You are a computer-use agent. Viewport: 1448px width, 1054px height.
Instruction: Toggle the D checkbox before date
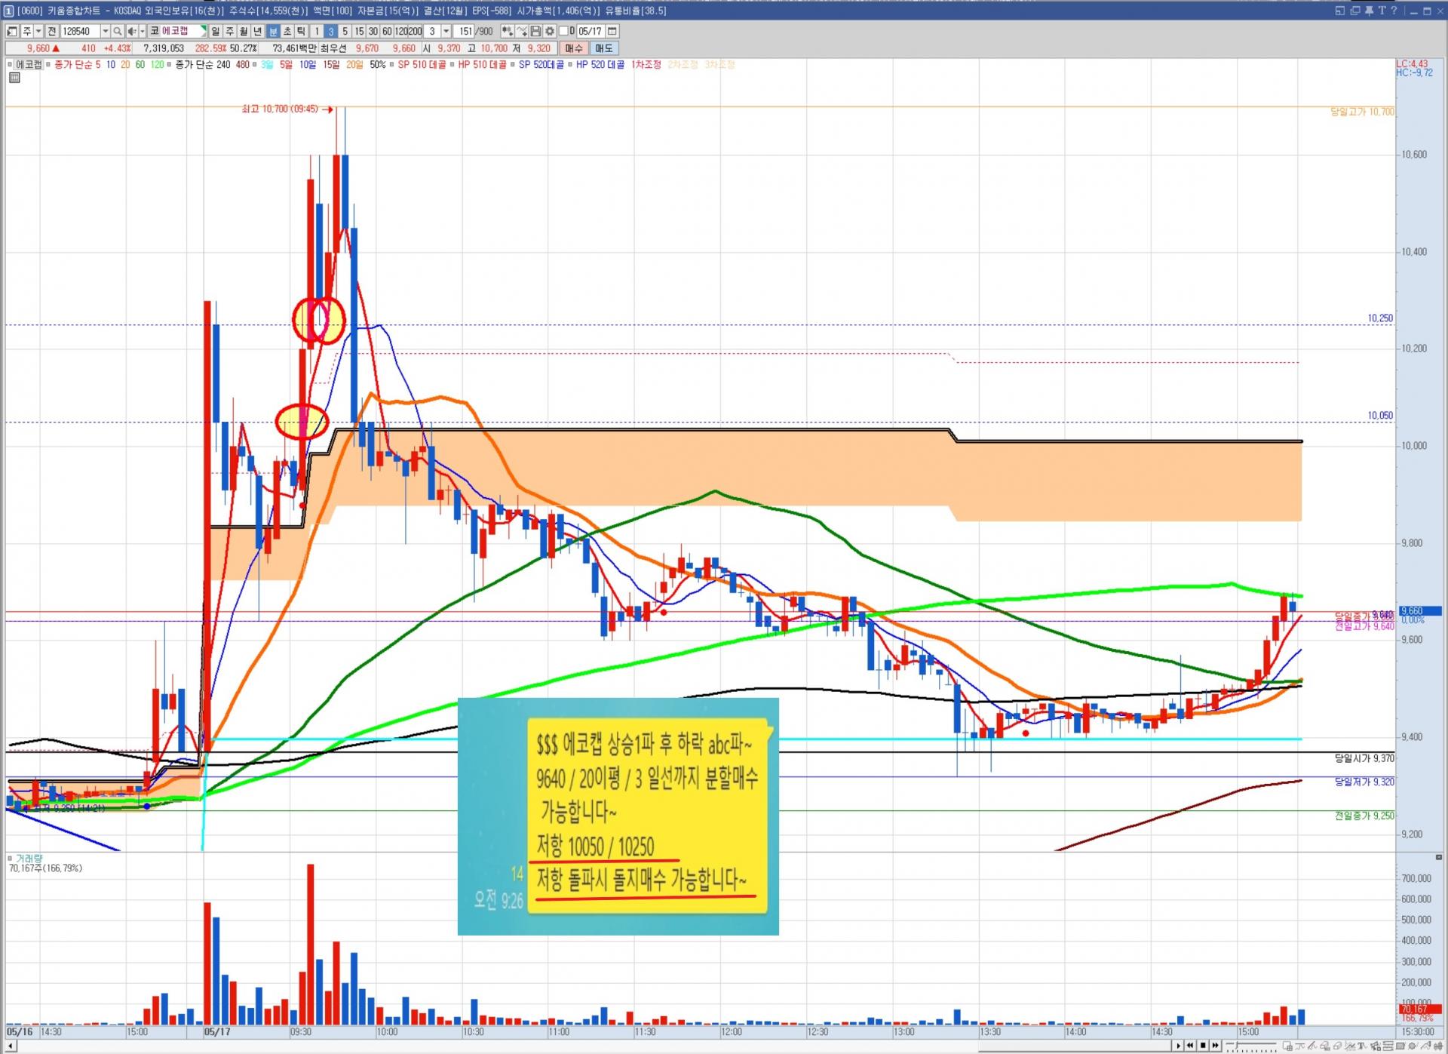(x=563, y=31)
